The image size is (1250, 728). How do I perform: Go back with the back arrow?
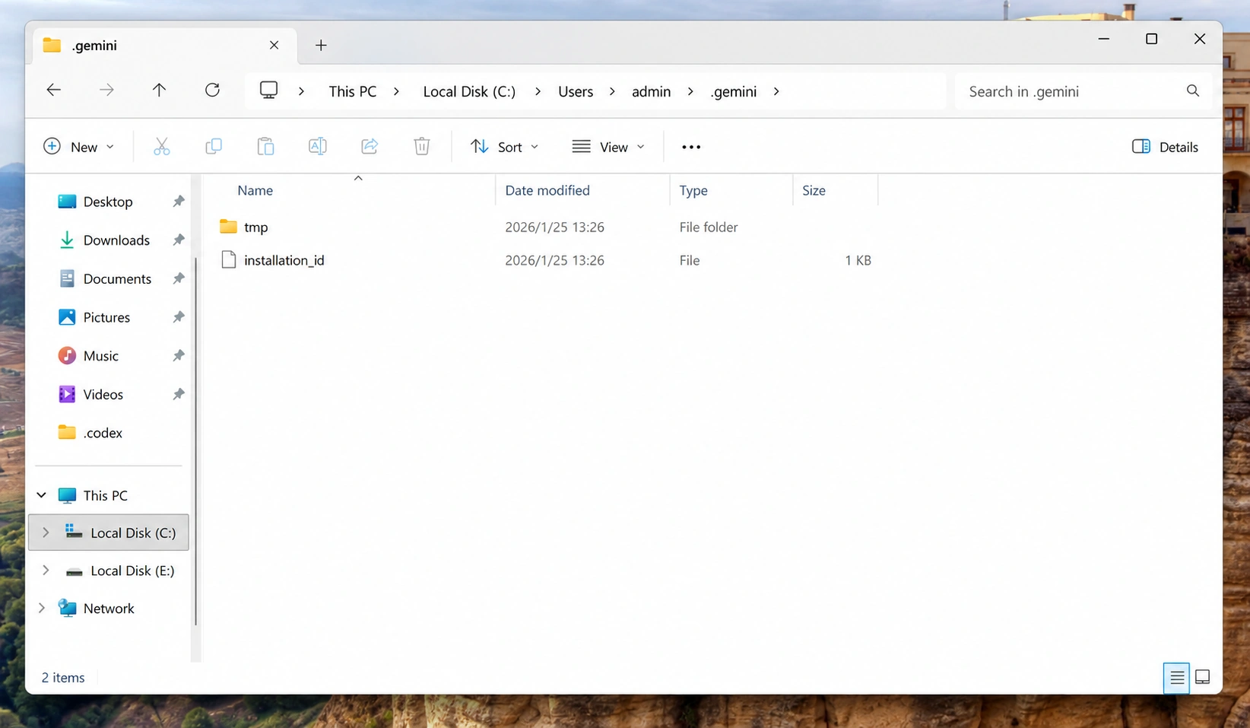click(x=53, y=91)
